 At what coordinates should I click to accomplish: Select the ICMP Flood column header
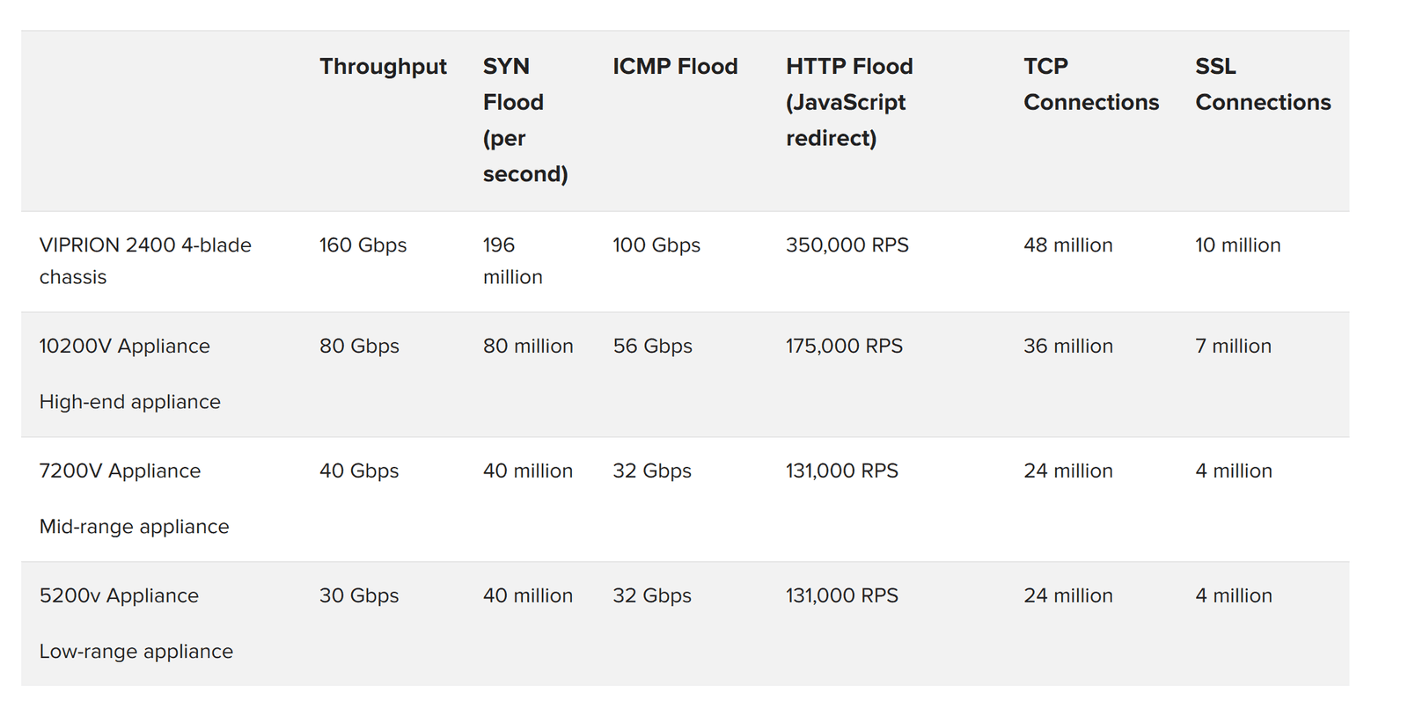pos(675,67)
